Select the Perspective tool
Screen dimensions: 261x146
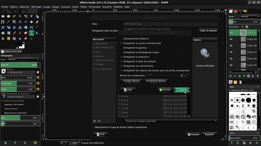20,28
